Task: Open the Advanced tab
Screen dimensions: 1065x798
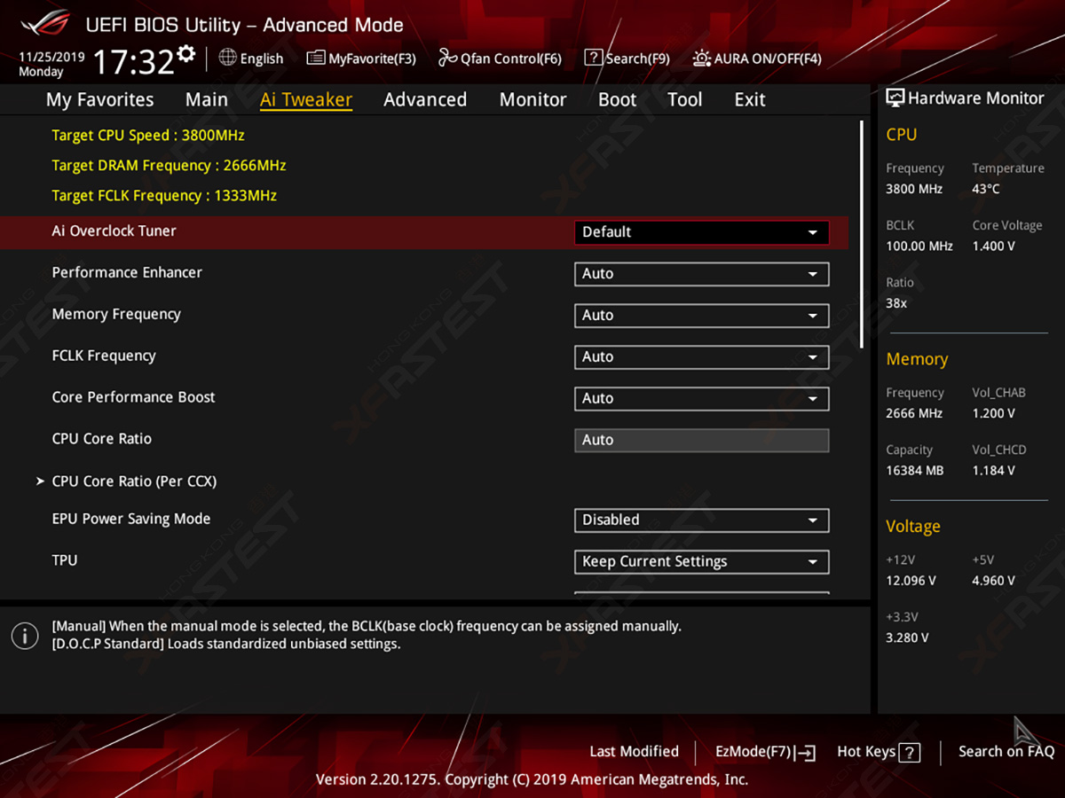Action: click(x=425, y=99)
